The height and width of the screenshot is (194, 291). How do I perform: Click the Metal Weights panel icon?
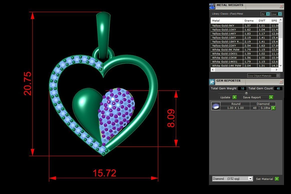coord(212,6)
